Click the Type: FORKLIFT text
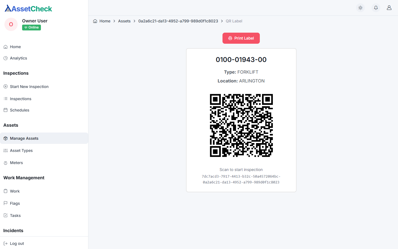Image resolution: width=398 pixels, height=249 pixels. [241, 72]
